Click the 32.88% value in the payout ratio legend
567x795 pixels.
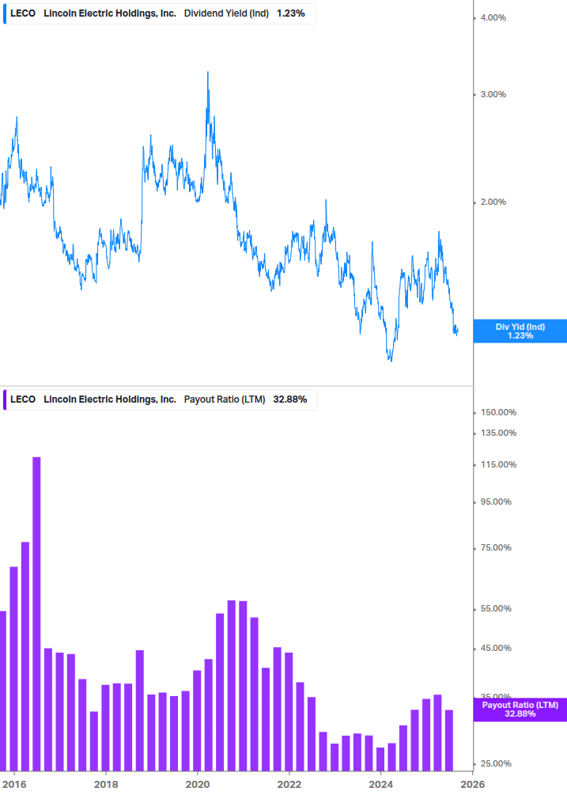coord(290,399)
